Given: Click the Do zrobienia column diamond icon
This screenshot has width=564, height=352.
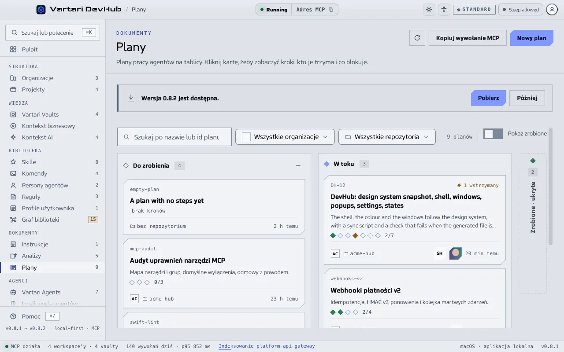Looking at the screenshot, I should point(126,165).
